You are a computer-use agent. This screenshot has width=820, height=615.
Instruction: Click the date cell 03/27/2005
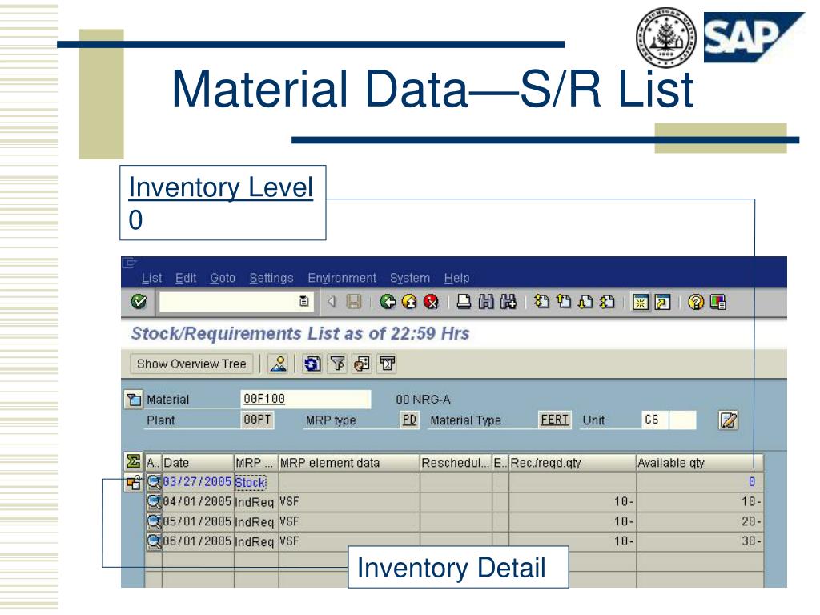pyautogui.click(x=197, y=481)
